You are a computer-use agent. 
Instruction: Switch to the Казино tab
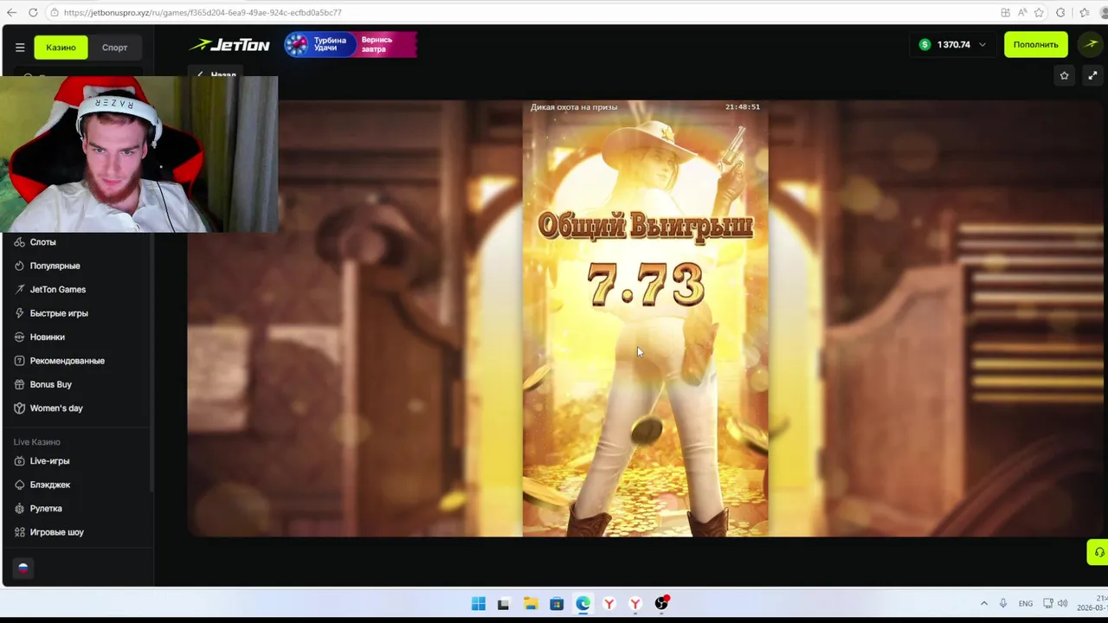pyautogui.click(x=61, y=48)
